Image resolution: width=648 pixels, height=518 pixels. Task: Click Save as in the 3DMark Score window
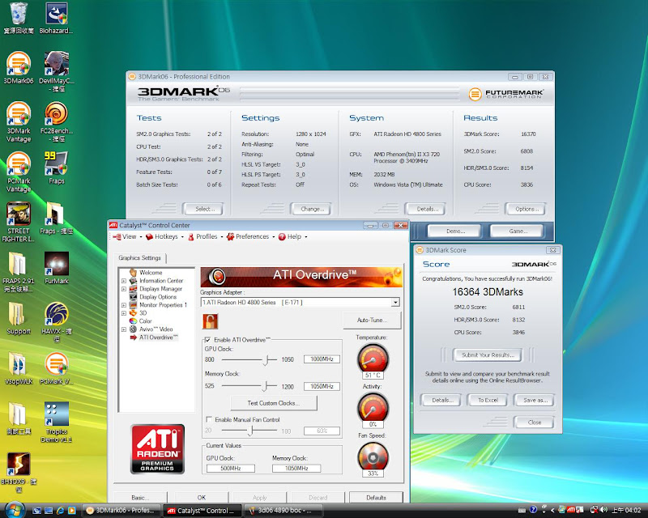534,400
